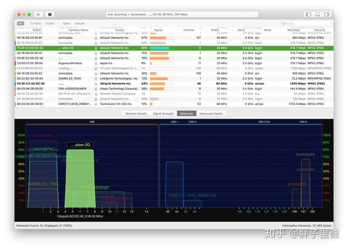Toggle the right sidebar layout icon
The height and width of the screenshot is (248, 348).
coord(326,15)
